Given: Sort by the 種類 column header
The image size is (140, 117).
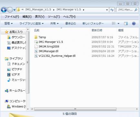Looking at the screenshot, I should coord(121,30).
